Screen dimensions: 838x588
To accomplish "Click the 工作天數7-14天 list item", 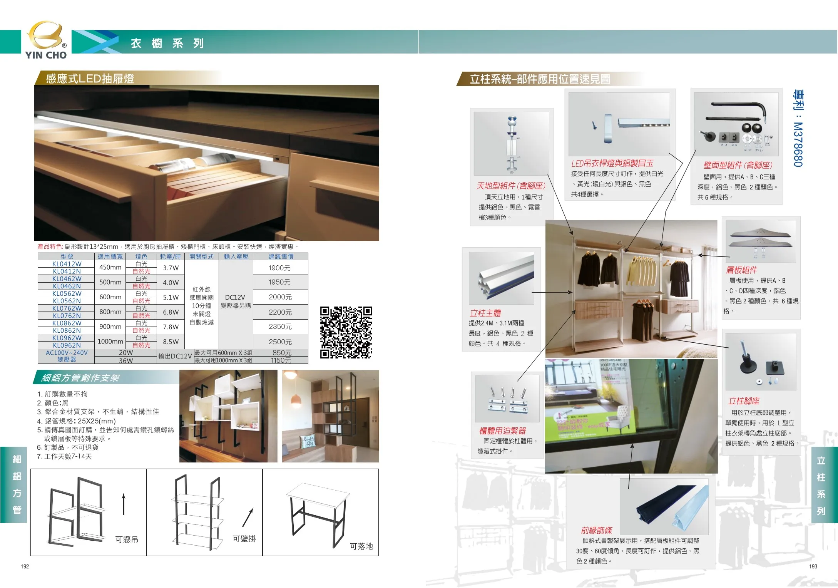I will point(64,457).
